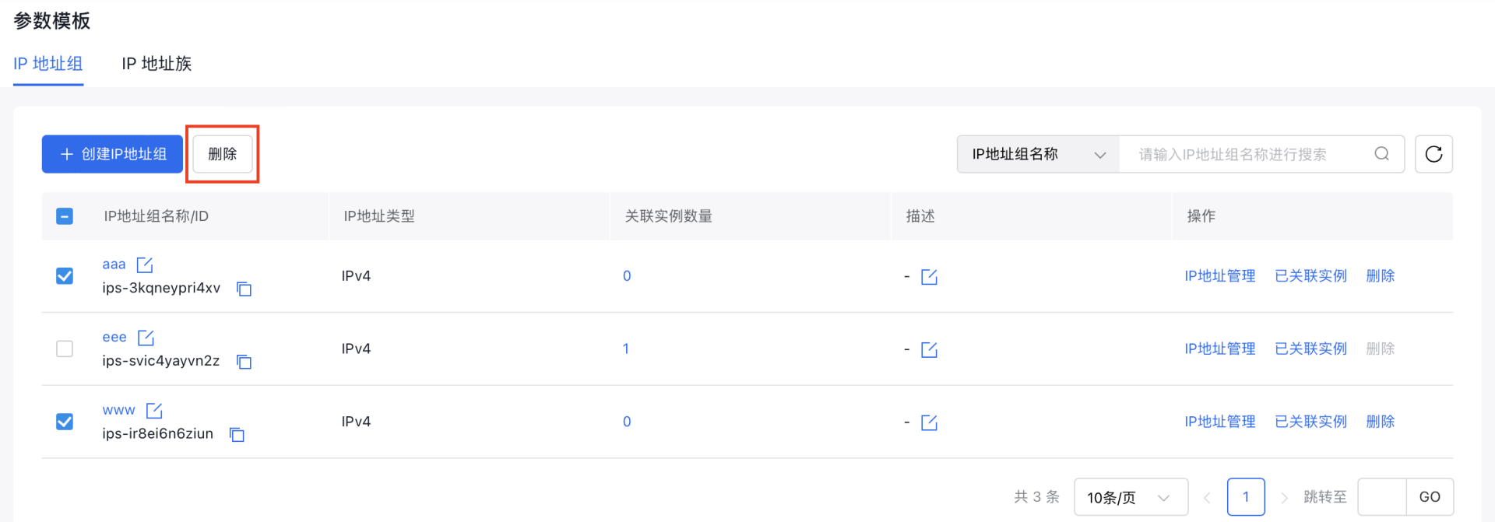This screenshot has height=522, width=1495.
Task: Expand the 10条/页 page size dropdown
Action: click(1130, 497)
